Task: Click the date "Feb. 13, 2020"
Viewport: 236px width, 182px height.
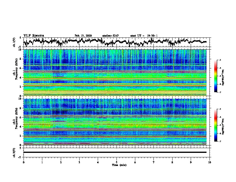Action: pyautogui.click(x=83, y=36)
